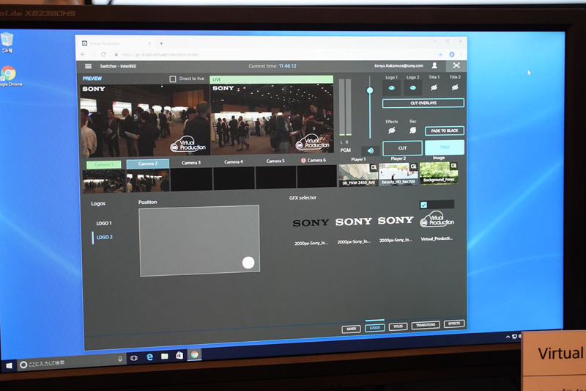Reload the page in Chrome
The image size is (586, 391).
[x=103, y=54]
